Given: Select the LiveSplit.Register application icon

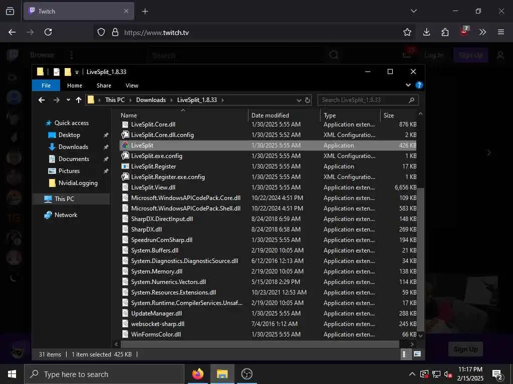Looking at the screenshot, I should [x=125, y=166].
